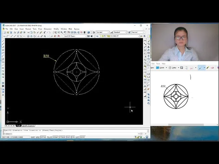The height and width of the screenshot is (164, 219).
Task: Click the save snip floppy disk icon
Action: [x=182, y=68]
